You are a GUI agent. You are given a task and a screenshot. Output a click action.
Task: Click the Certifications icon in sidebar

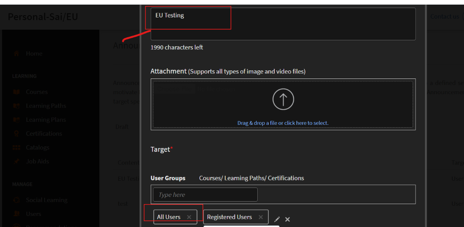click(17, 134)
